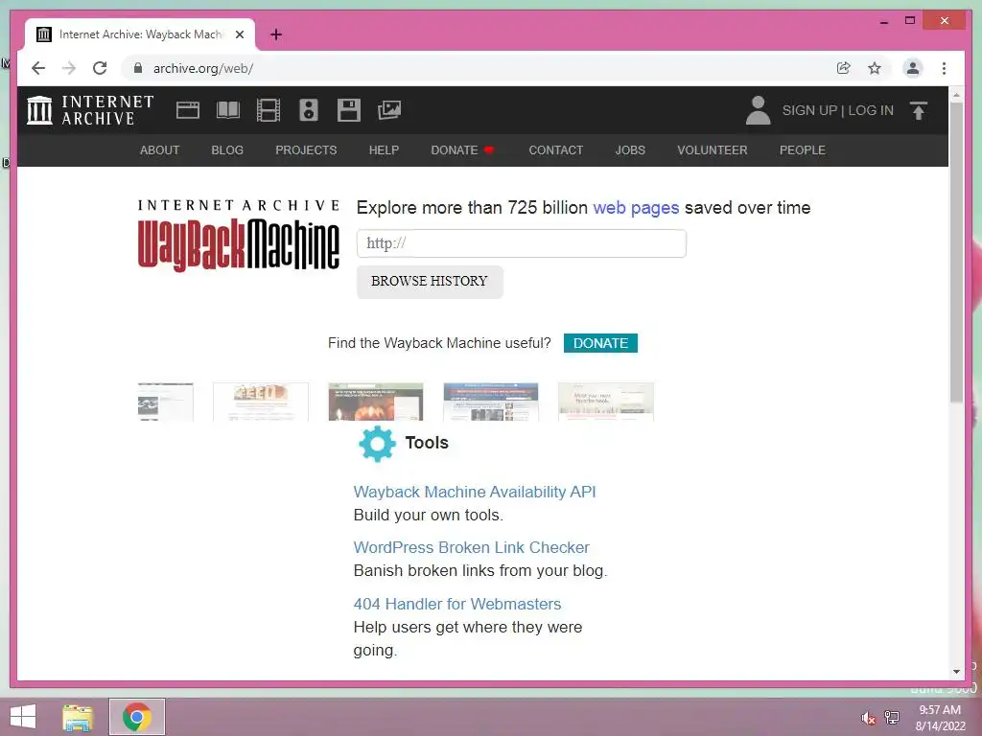Viewport: 982px width, 736px height.
Task: Click the Tools gear icon
Action: point(377,444)
